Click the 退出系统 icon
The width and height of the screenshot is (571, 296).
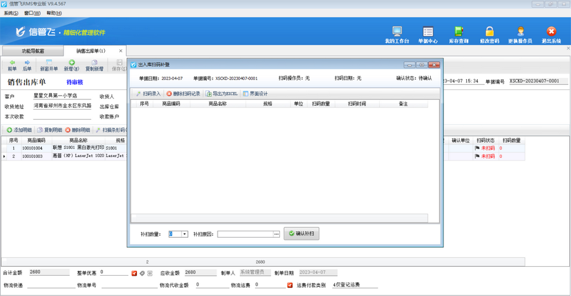551,34
